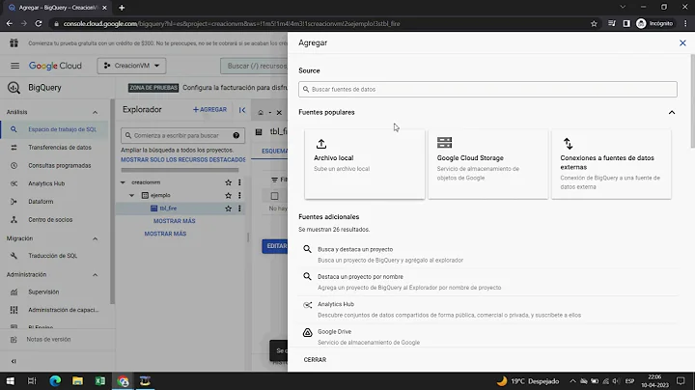Choose Google Drive as a source
The image size is (695, 390).
click(x=487, y=337)
